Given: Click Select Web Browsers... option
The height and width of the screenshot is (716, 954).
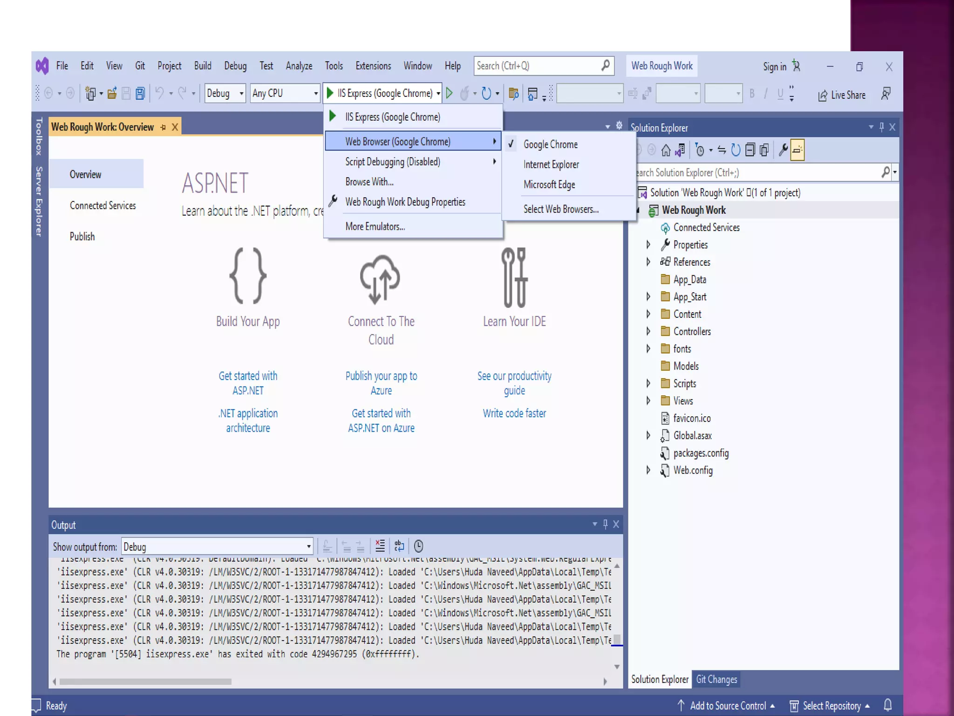Looking at the screenshot, I should tap(561, 209).
